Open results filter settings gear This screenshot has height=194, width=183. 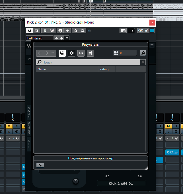(72, 53)
